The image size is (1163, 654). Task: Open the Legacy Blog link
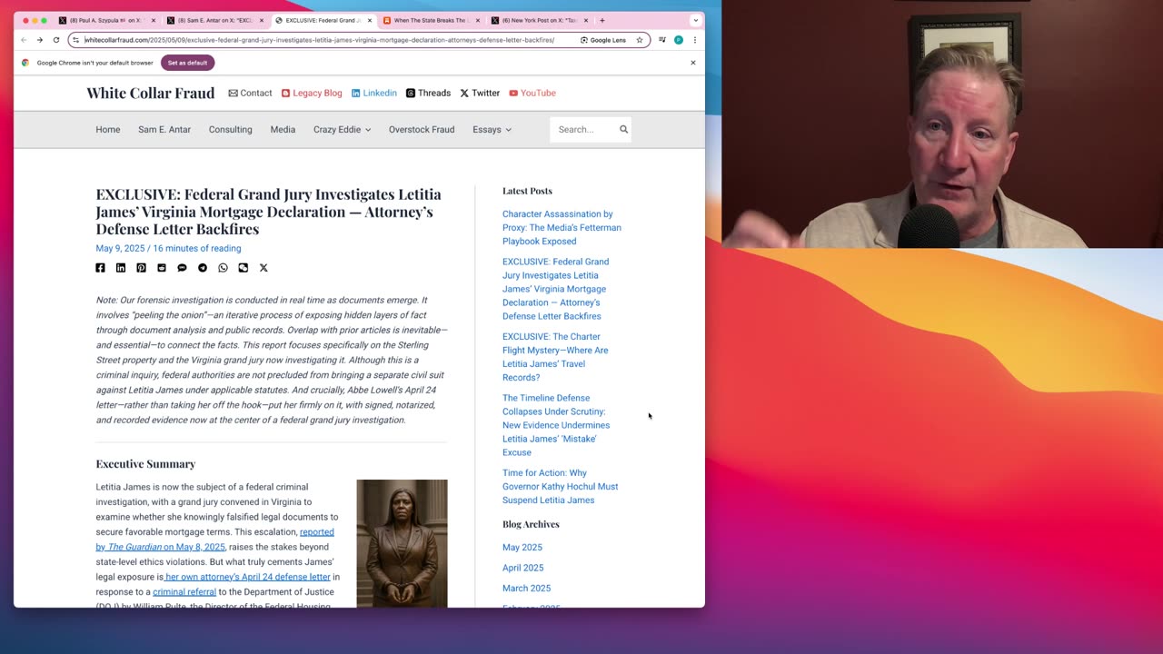[312, 93]
